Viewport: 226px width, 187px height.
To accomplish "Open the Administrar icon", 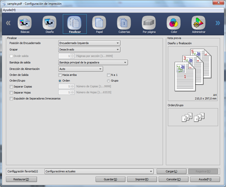I will pos(198,23).
